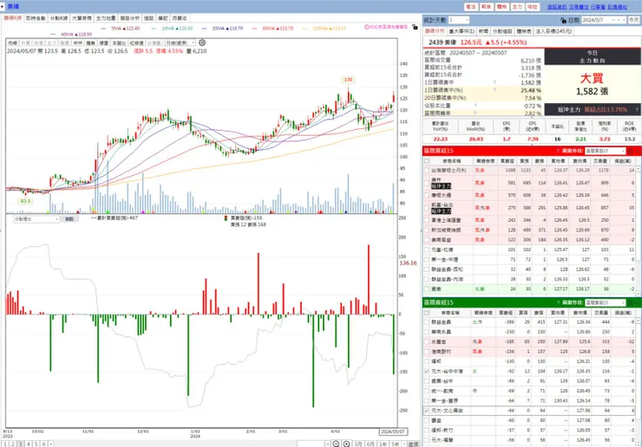Screen dimensions: 642x447
Task: Open the 日線(還原) period dropdown
Action: click(x=180, y=43)
